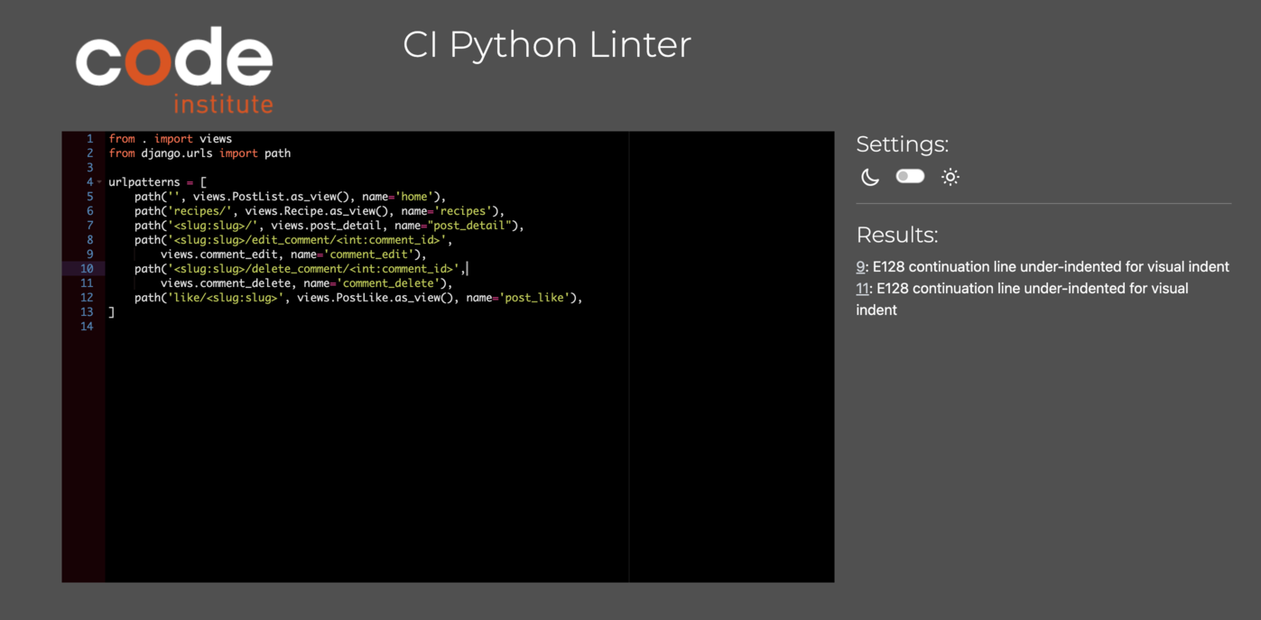Click the Results: heading
1261x620 pixels.
(896, 235)
